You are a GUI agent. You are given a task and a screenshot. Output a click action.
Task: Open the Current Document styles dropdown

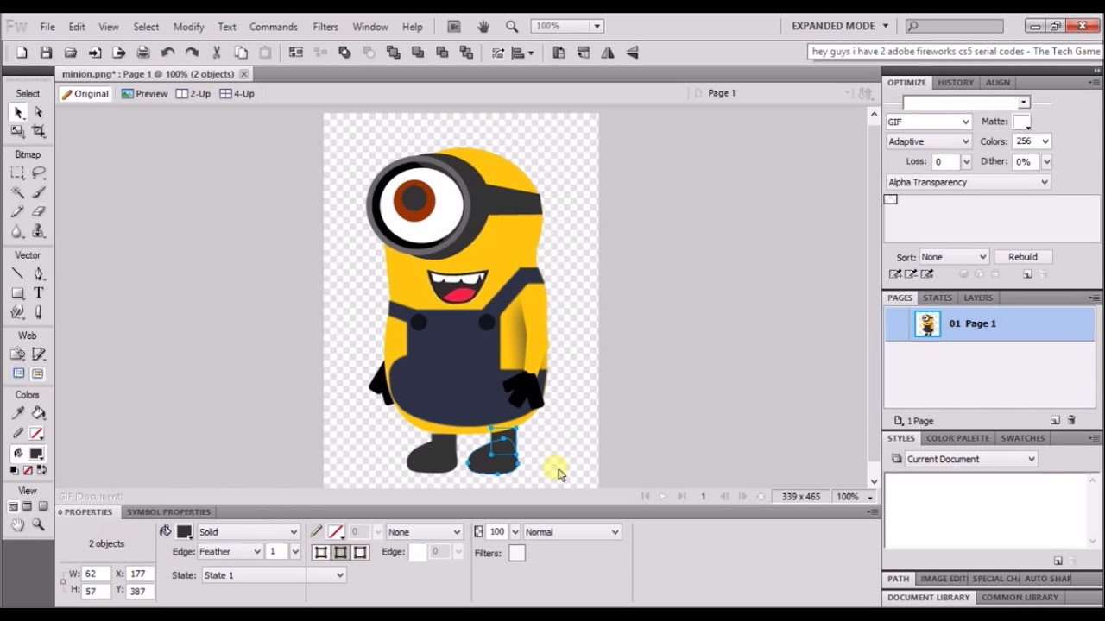970,459
